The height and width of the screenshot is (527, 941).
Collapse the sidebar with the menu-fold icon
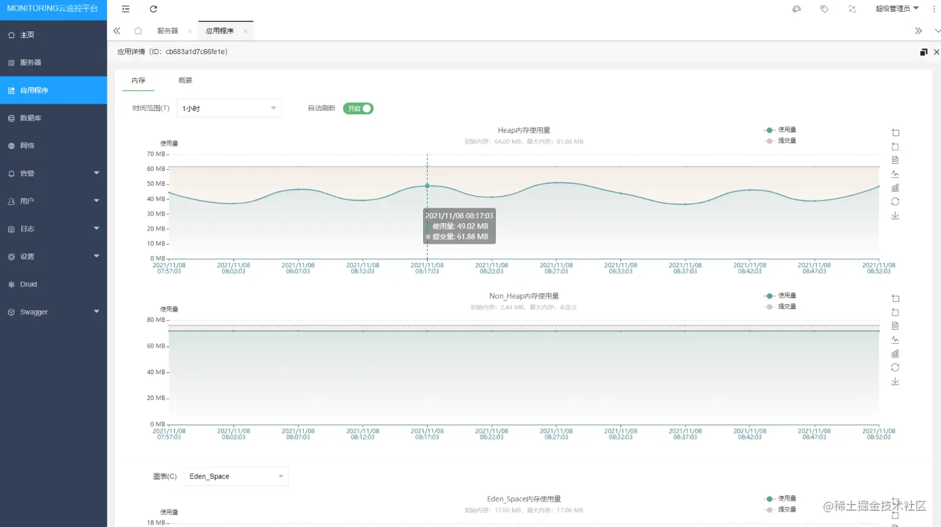[x=126, y=9]
